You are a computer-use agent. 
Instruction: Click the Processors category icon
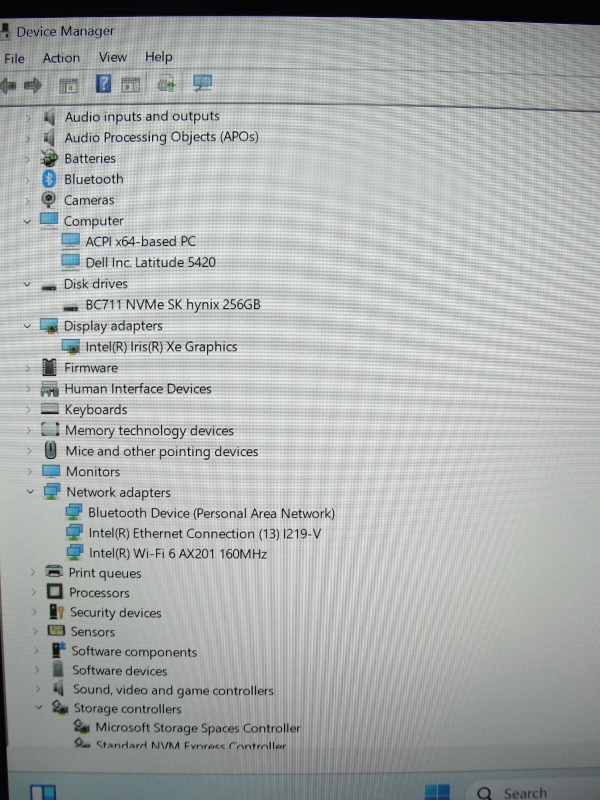pyautogui.click(x=54, y=592)
